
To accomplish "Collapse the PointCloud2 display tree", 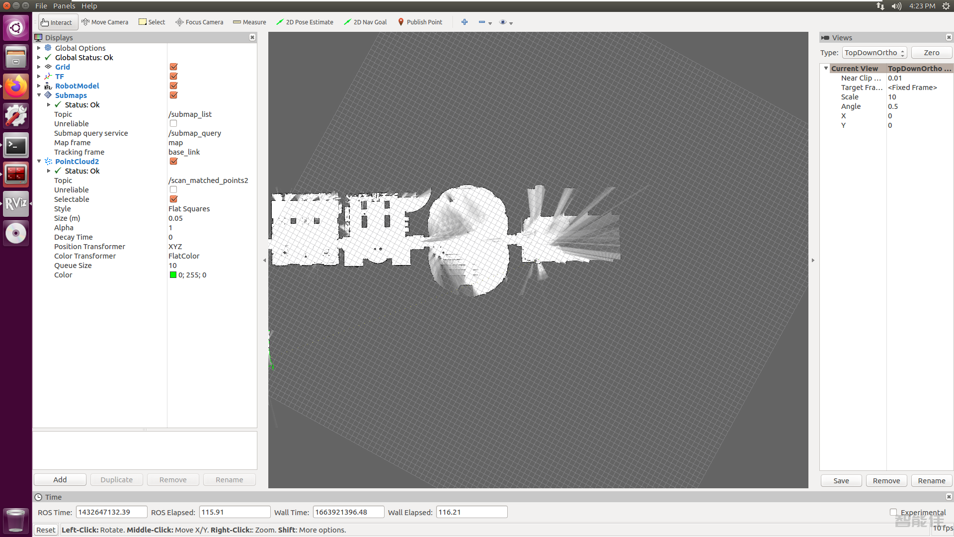I will pyautogui.click(x=39, y=161).
